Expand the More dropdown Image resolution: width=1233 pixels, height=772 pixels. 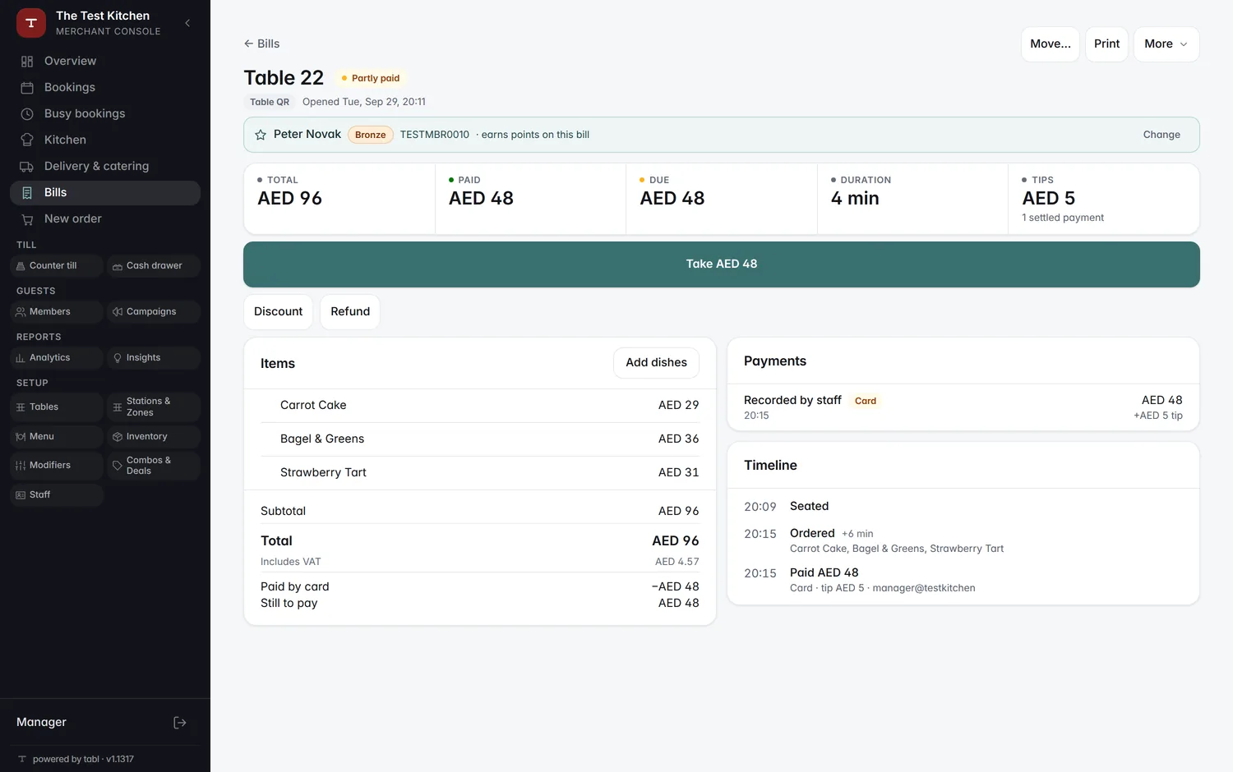[x=1166, y=44]
